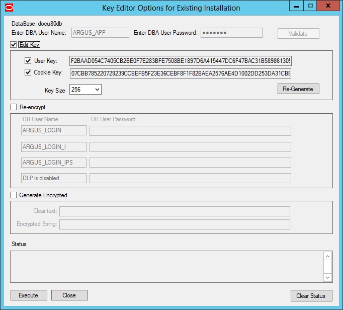Click the Clear Status button

311,295
